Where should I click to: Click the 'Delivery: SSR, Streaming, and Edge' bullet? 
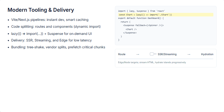[x=51, y=40]
